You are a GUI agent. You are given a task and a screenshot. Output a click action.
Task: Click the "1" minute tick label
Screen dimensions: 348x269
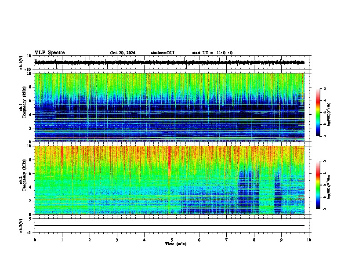coord(62,240)
